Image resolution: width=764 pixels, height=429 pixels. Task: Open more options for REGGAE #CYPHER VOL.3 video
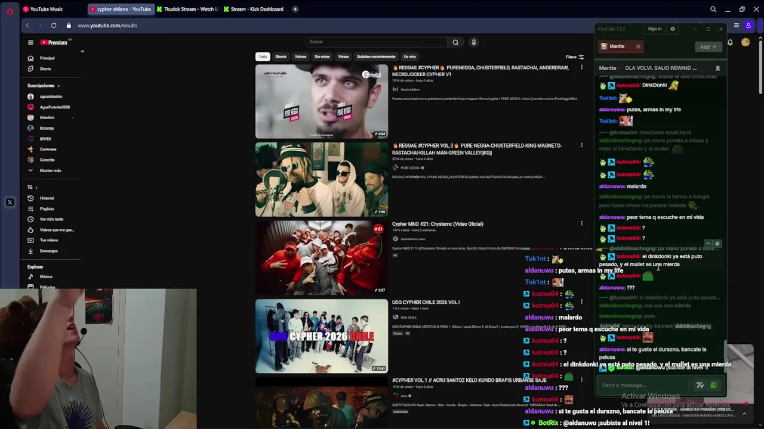click(581, 145)
